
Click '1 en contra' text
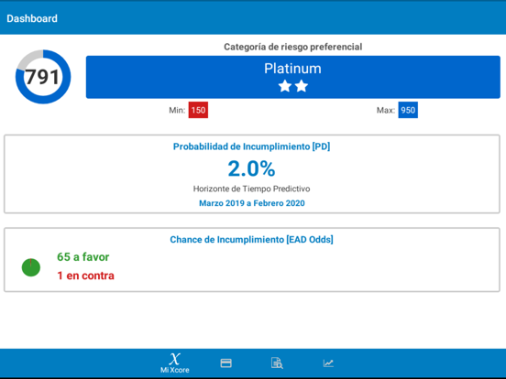click(85, 276)
